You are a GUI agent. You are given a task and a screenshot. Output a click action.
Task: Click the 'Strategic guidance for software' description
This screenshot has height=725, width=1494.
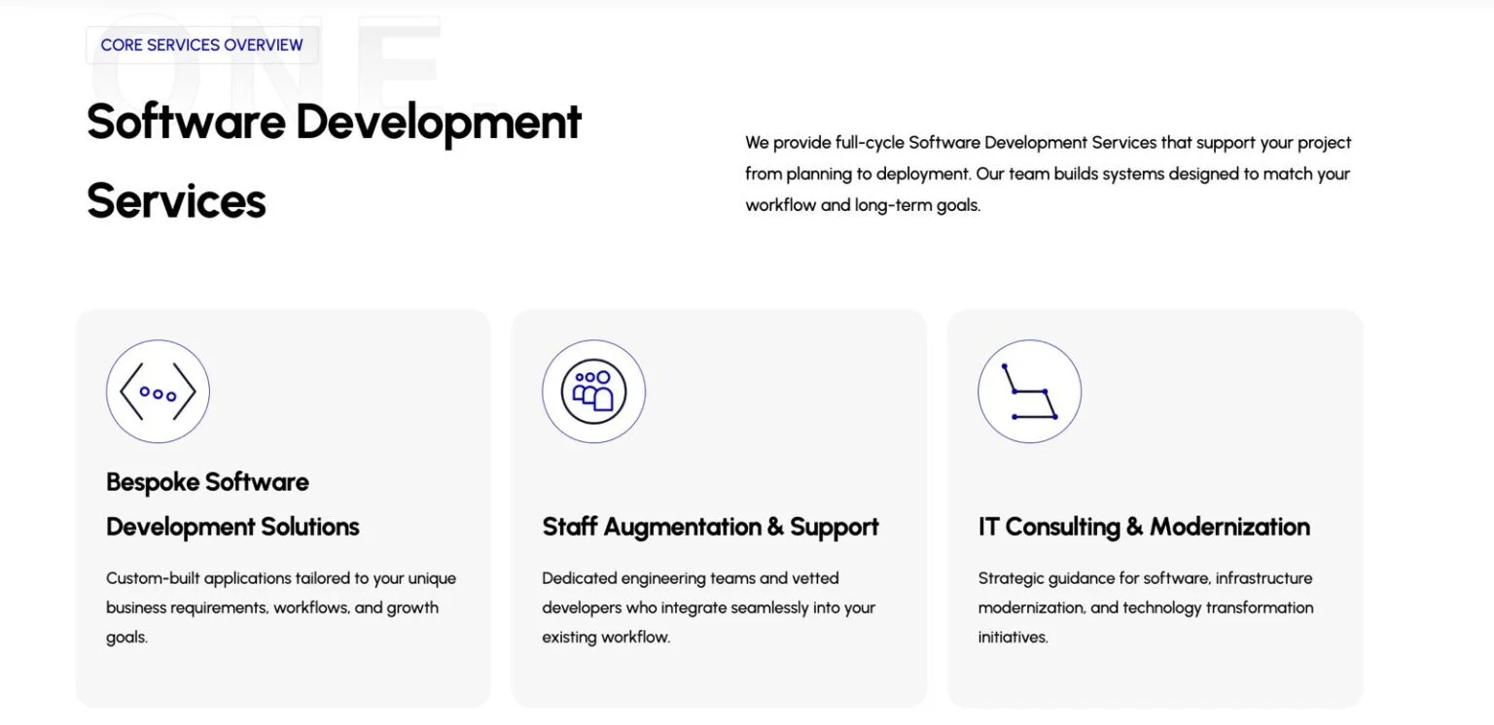[1146, 607]
